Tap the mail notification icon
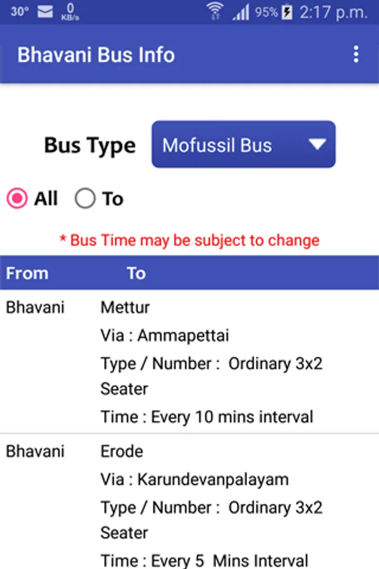 point(44,11)
